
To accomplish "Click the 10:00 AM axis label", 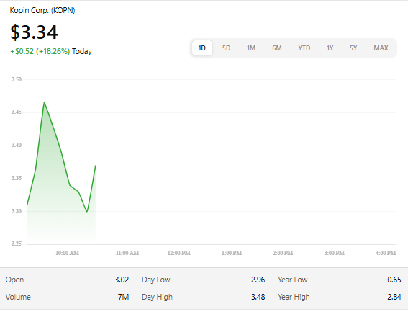I will 68,253.
